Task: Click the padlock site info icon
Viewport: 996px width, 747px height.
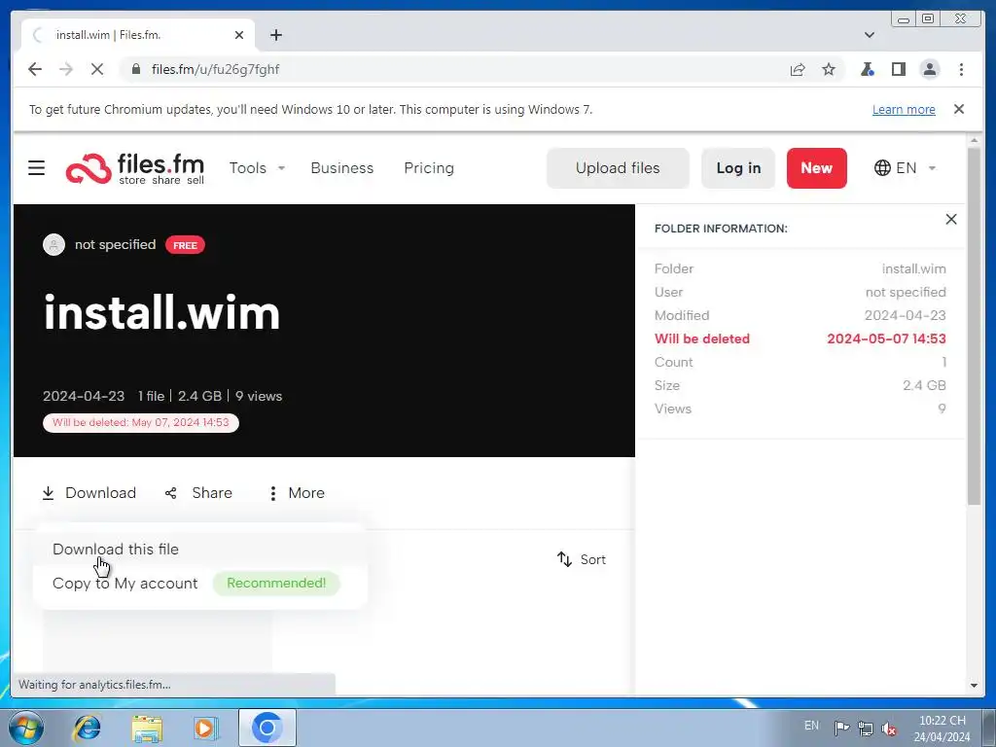Action: coord(136,69)
